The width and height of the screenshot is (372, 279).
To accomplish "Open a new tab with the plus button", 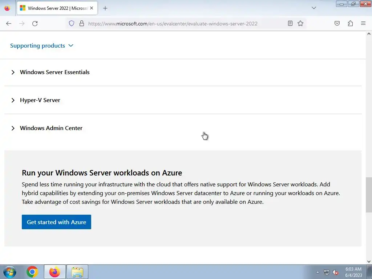I will (x=105, y=8).
